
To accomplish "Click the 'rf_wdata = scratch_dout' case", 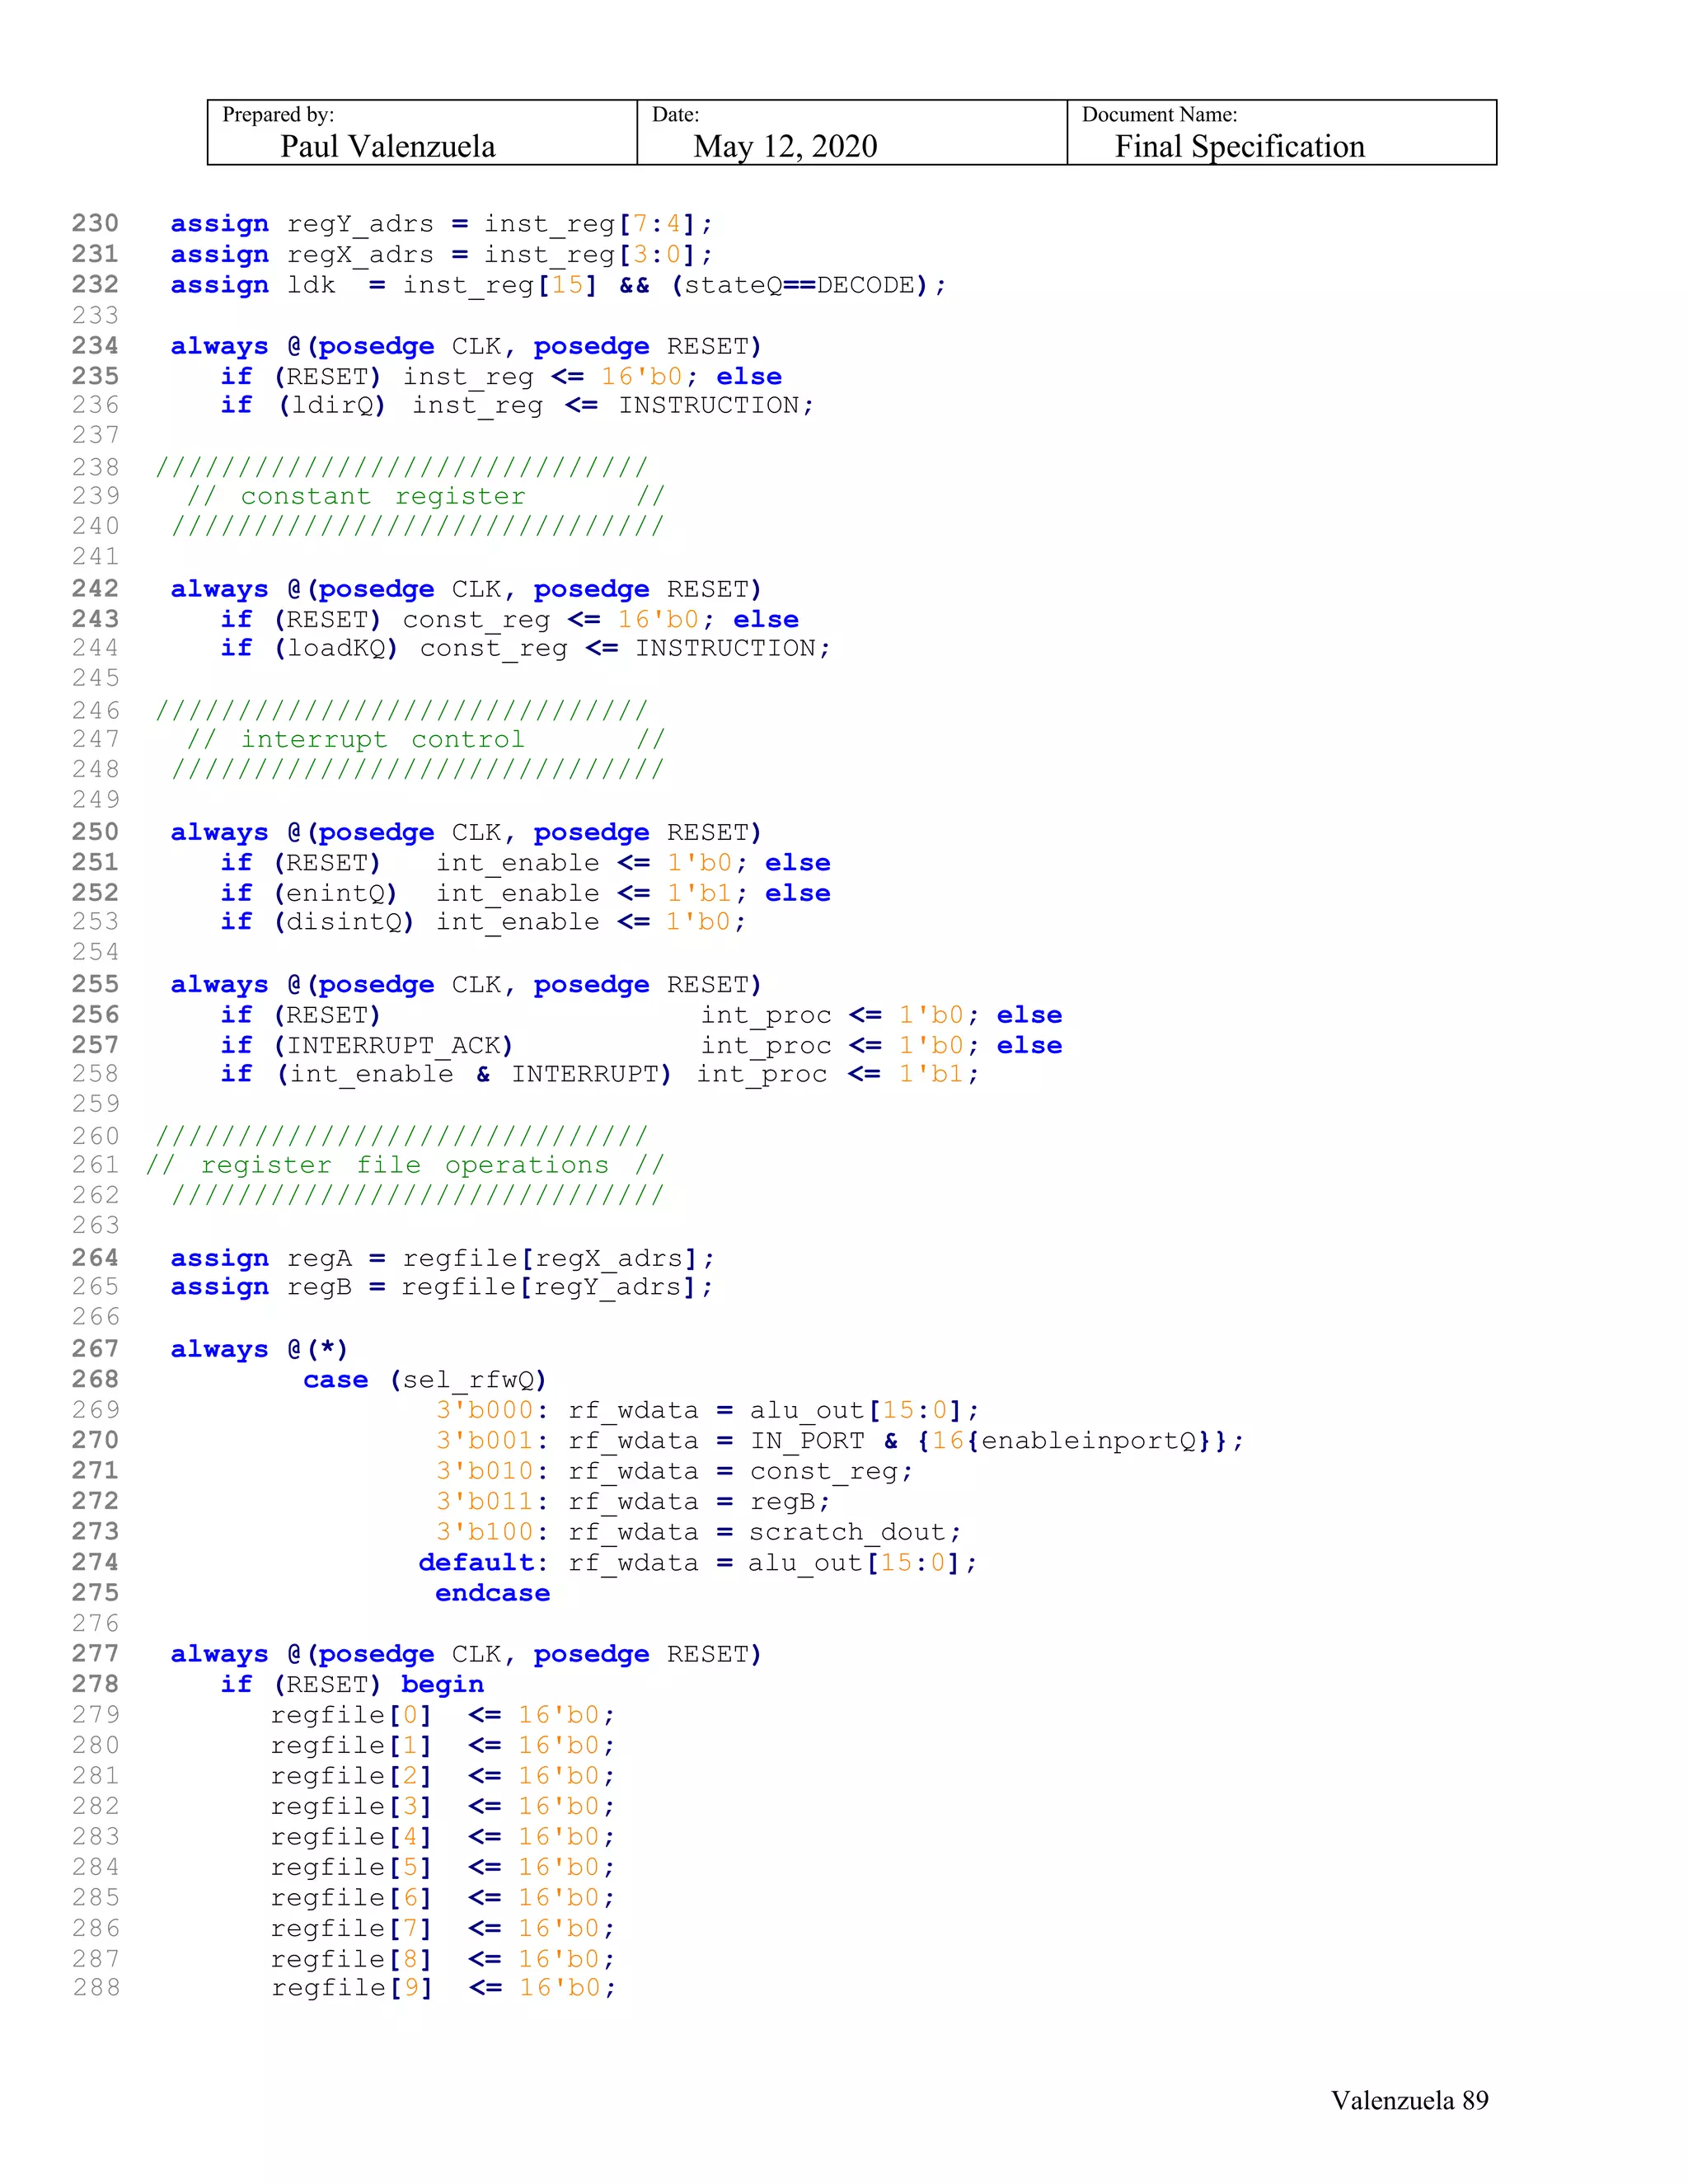I will coord(699,1532).
